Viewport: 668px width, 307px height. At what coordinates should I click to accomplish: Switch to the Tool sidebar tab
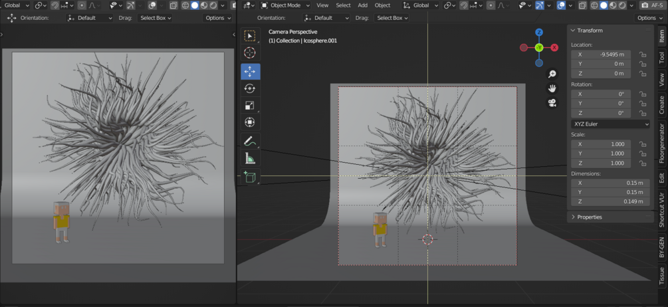[661, 58]
